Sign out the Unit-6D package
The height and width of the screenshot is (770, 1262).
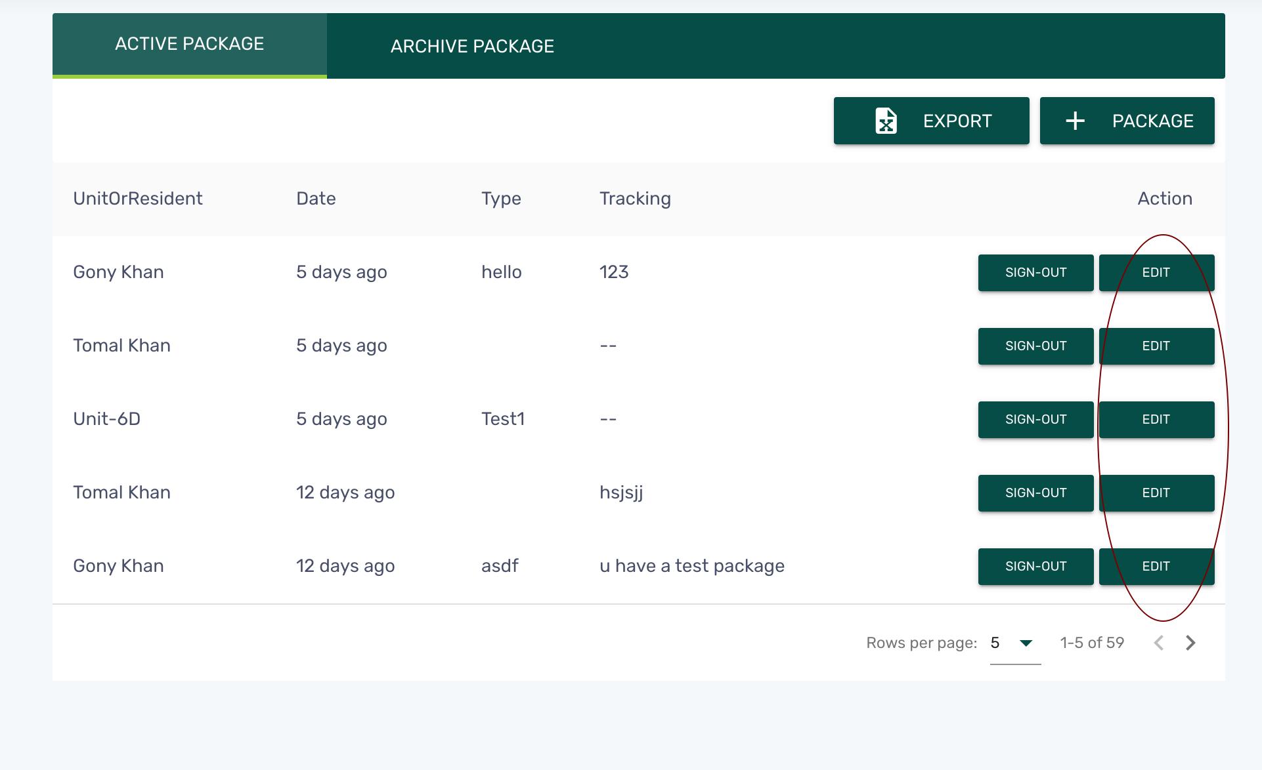click(1035, 419)
